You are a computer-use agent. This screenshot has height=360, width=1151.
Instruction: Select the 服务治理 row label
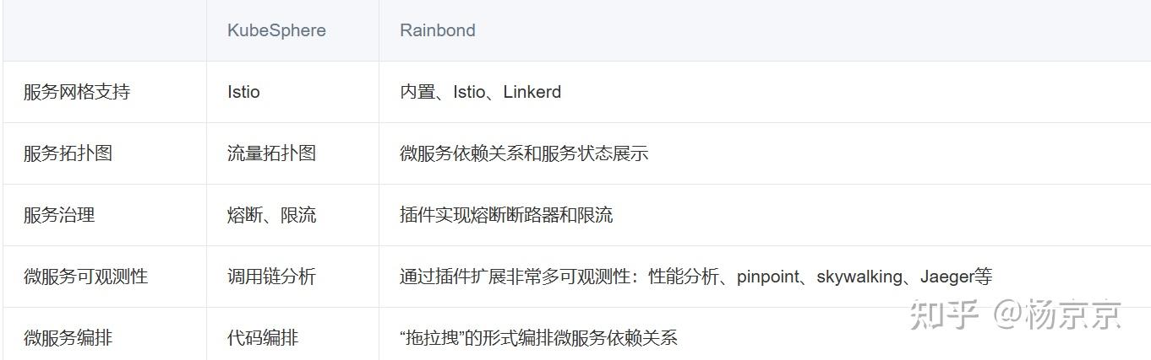(59, 215)
